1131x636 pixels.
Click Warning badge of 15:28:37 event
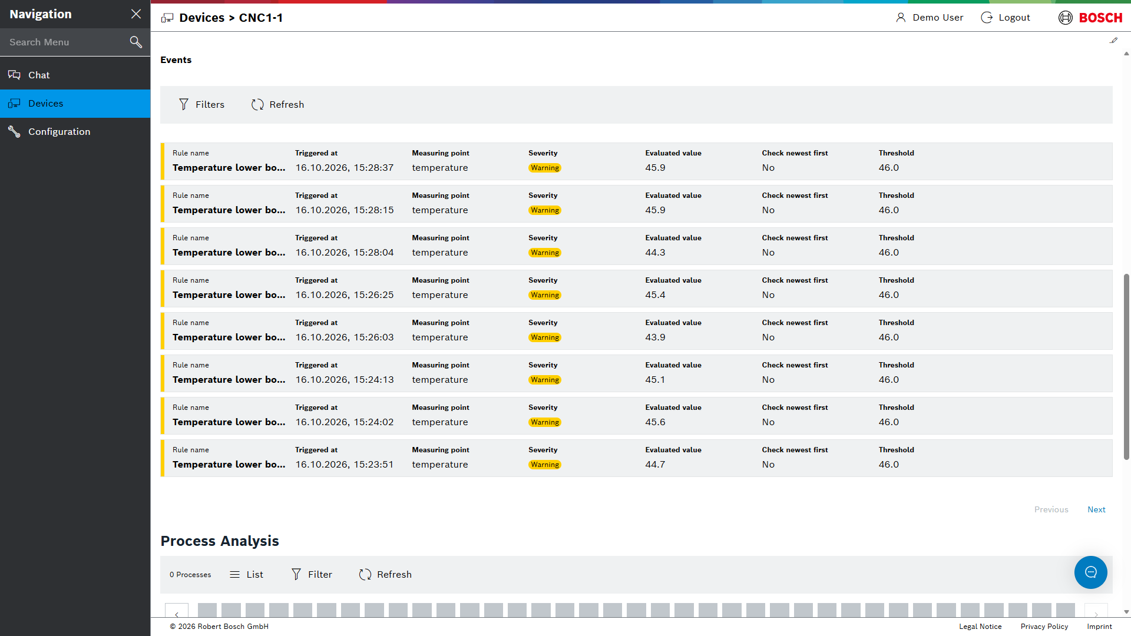coord(545,168)
